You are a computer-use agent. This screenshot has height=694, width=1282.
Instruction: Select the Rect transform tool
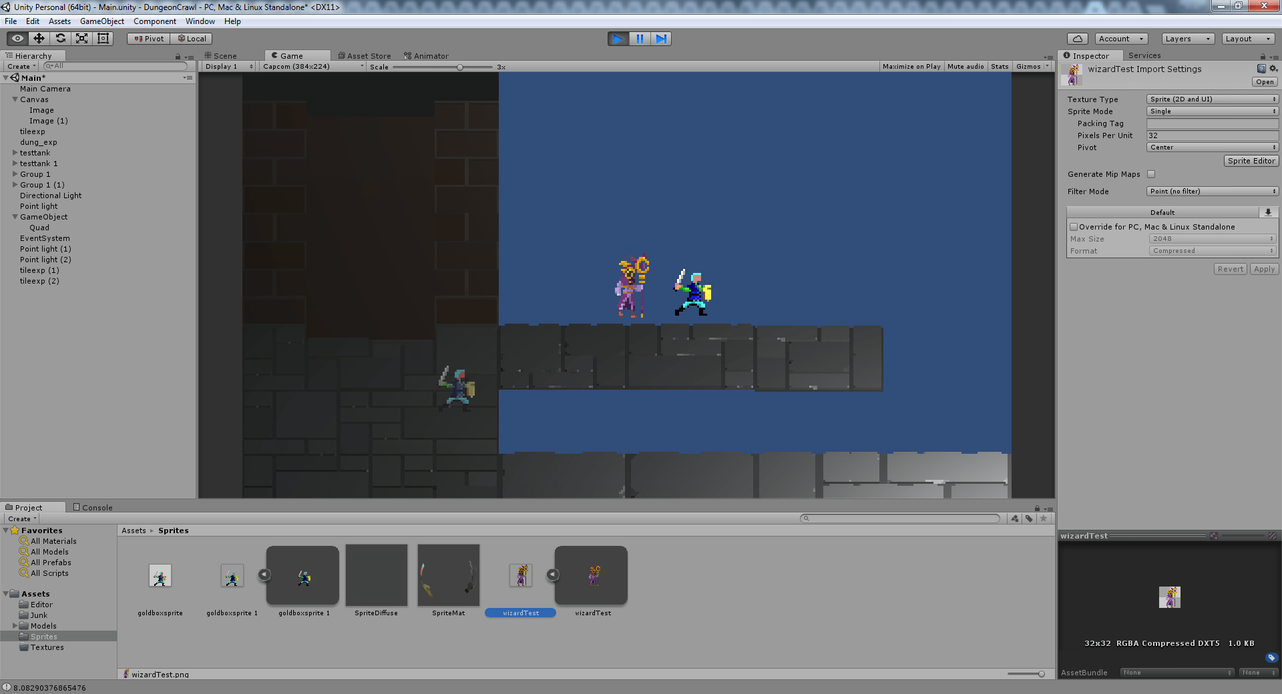coord(102,38)
